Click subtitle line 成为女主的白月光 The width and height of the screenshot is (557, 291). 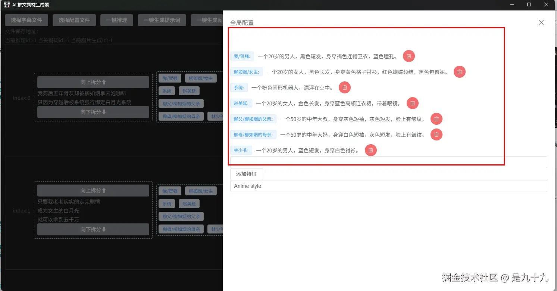[x=59, y=211]
